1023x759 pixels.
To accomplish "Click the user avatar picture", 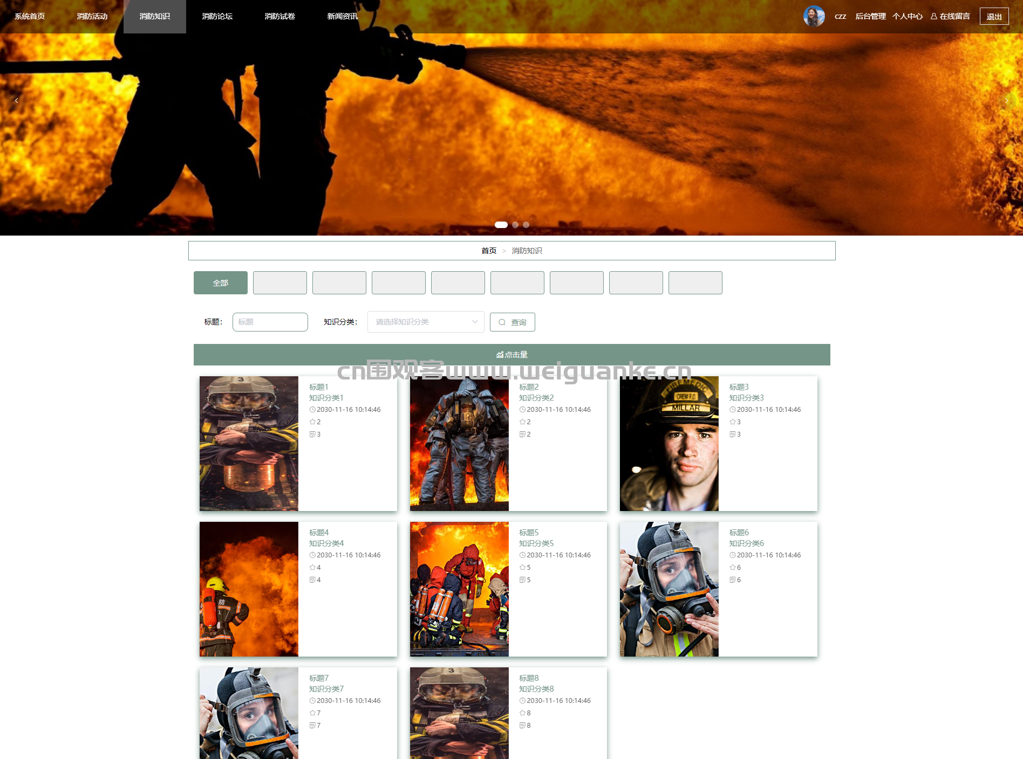I will coord(814,16).
